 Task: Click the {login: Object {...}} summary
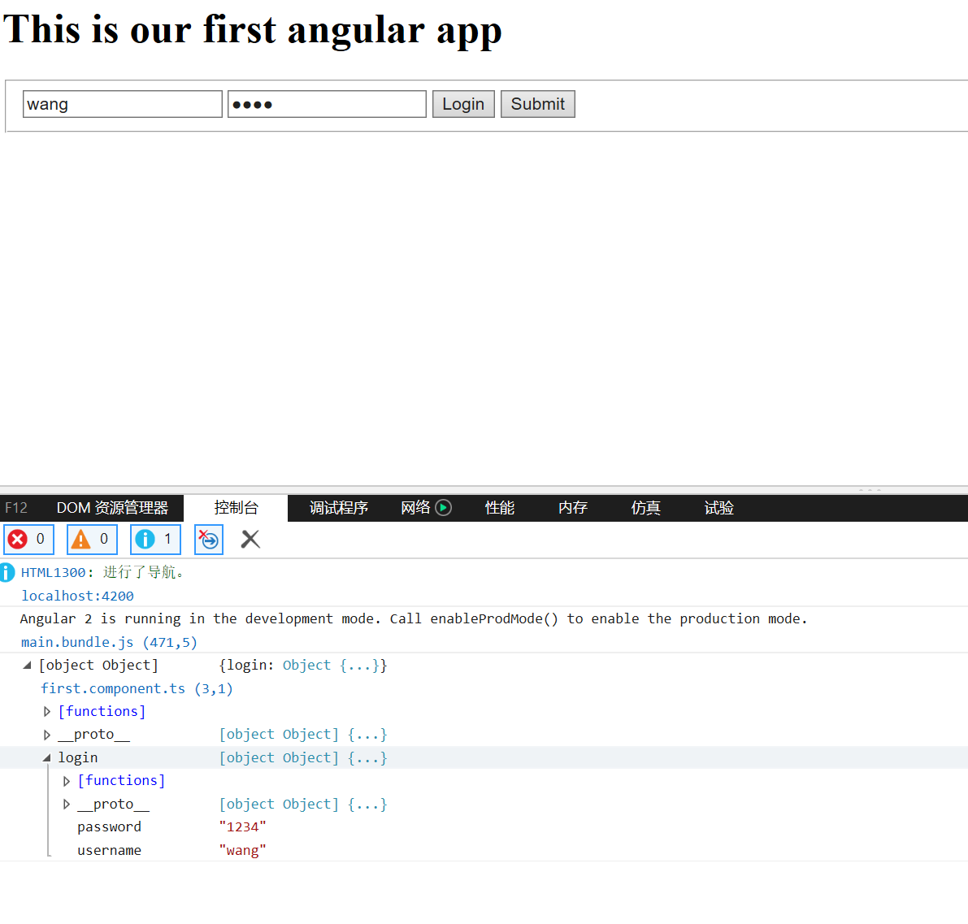click(303, 666)
